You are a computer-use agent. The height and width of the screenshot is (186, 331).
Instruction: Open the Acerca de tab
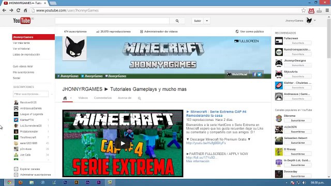(x=125, y=98)
